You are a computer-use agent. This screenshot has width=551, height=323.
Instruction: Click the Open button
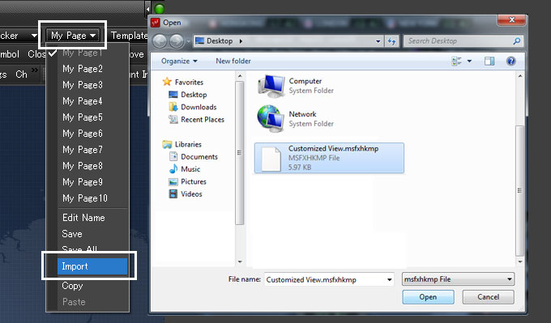click(428, 297)
